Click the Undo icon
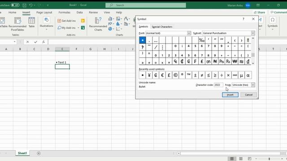 [x=30, y=5]
